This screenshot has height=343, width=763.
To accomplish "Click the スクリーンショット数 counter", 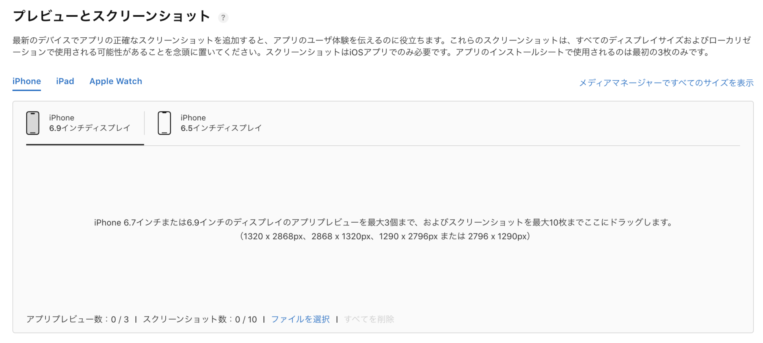I will pyautogui.click(x=200, y=319).
